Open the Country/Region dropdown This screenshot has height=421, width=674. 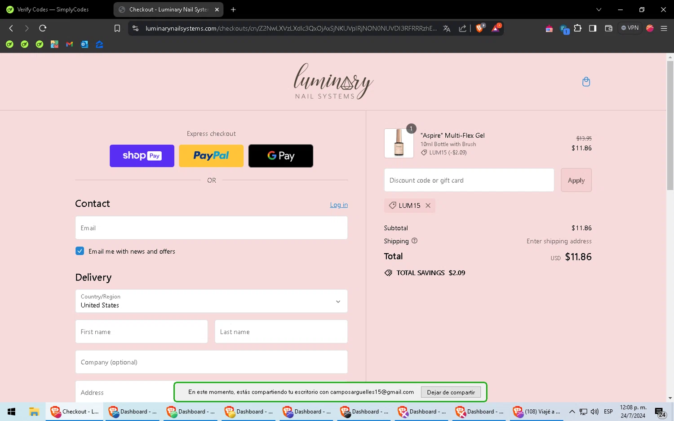tap(211, 301)
